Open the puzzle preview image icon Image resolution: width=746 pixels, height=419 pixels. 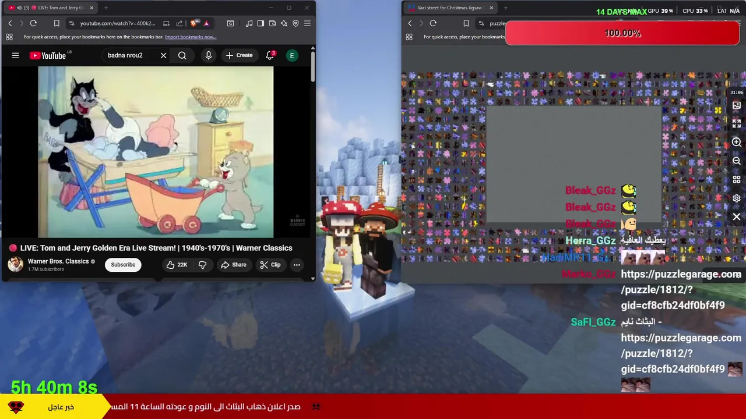click(737, 105)
